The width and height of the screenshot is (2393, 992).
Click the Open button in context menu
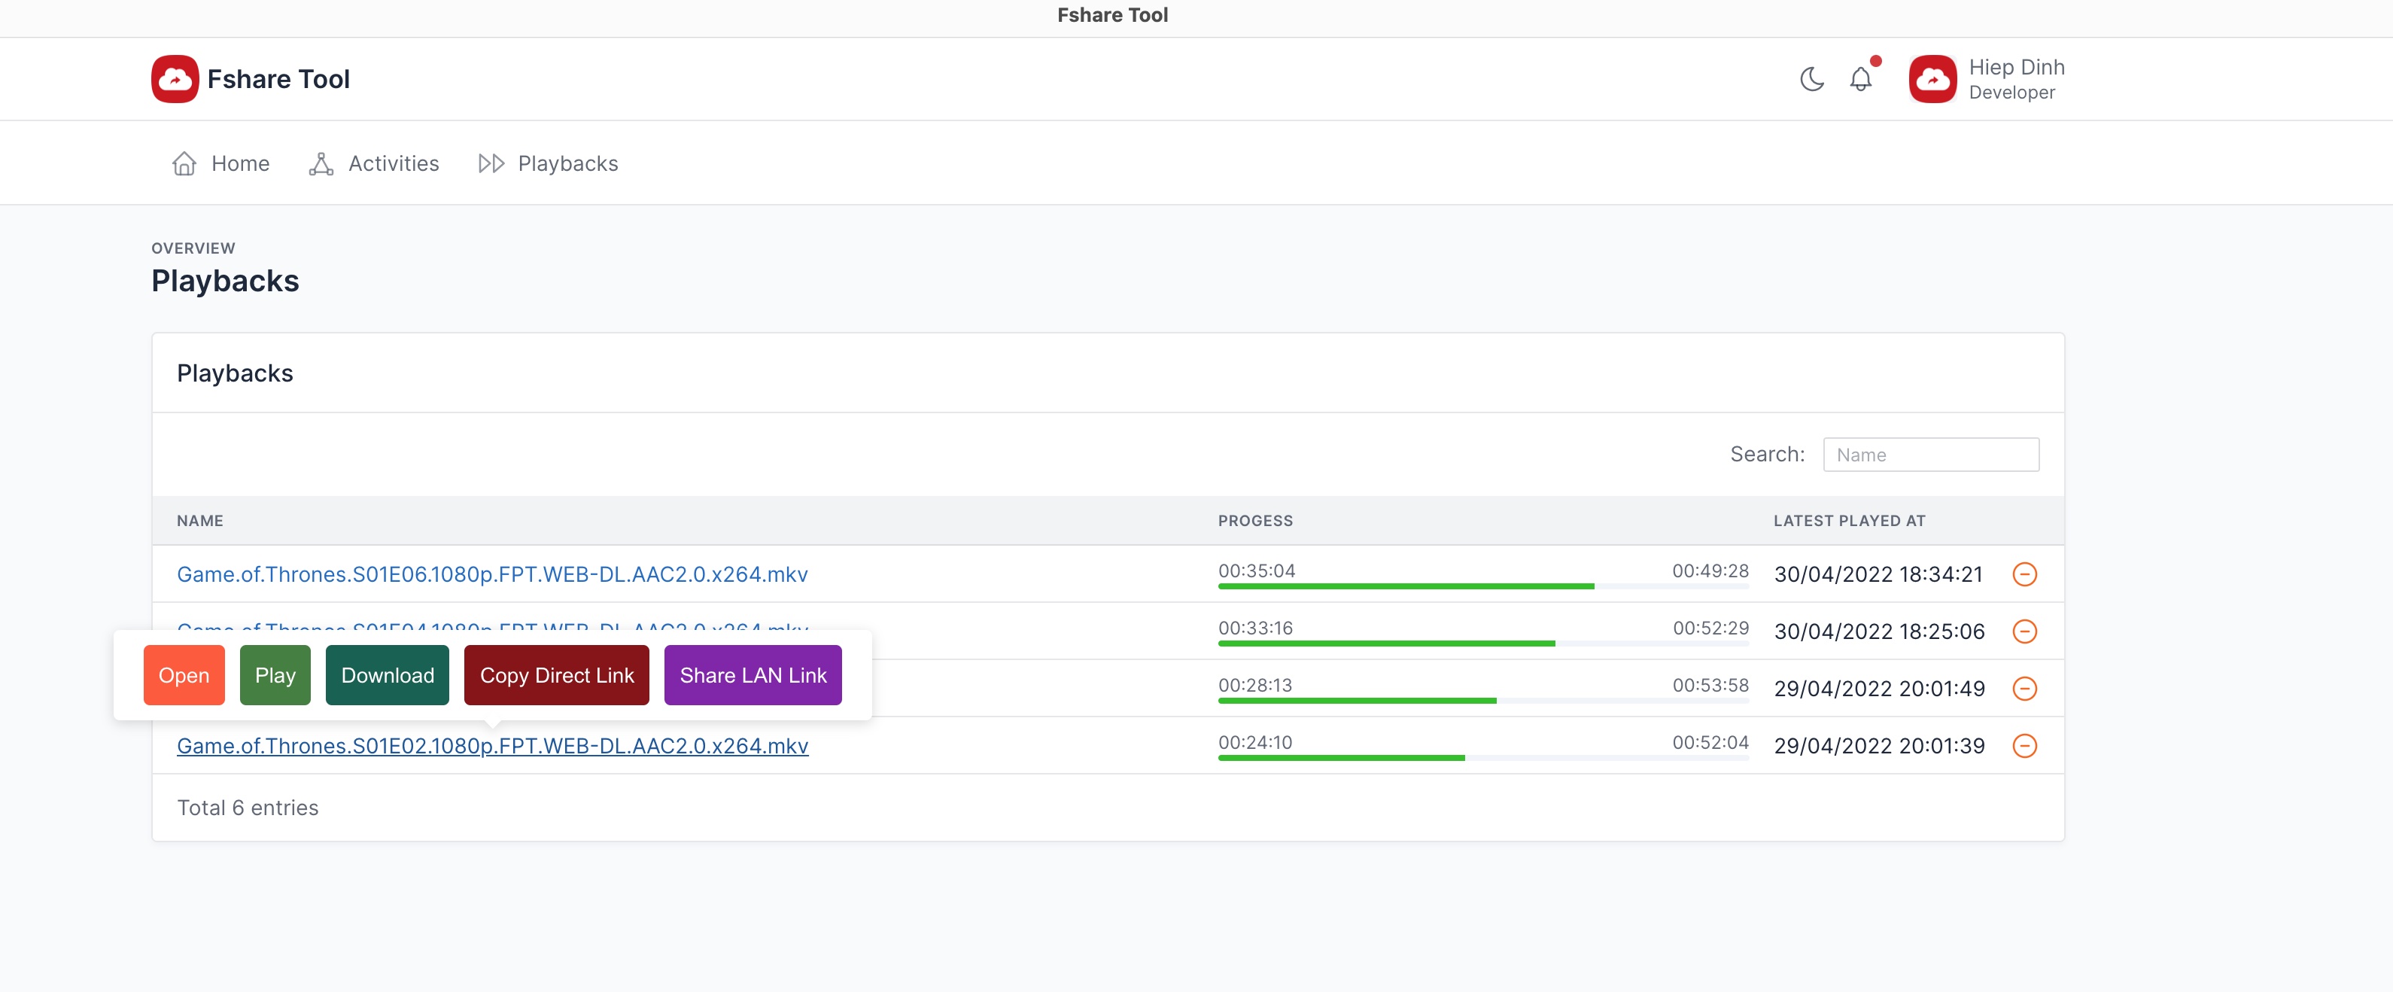coord(183,674)
